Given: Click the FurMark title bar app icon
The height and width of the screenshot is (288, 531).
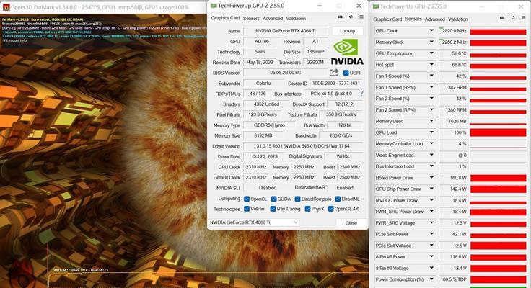Looking at the screenshot, I should 6,6.
